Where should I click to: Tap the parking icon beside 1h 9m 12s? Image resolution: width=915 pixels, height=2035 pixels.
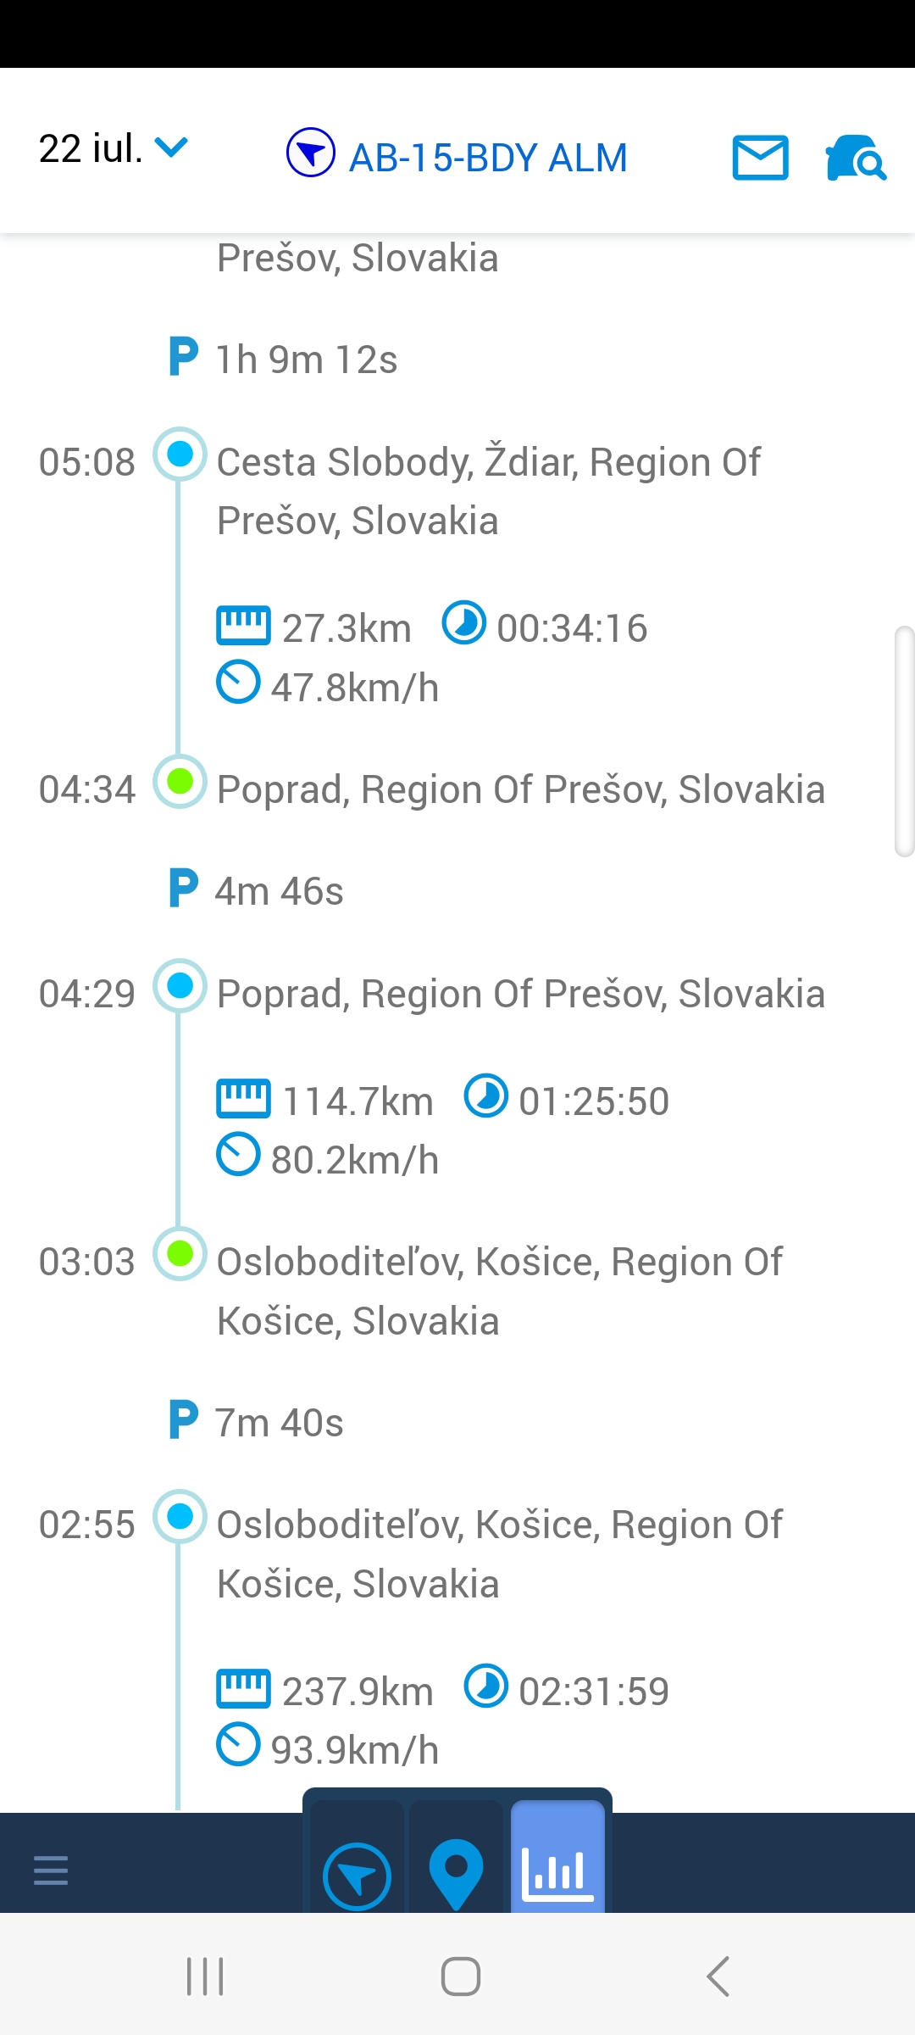click(183, 357)
